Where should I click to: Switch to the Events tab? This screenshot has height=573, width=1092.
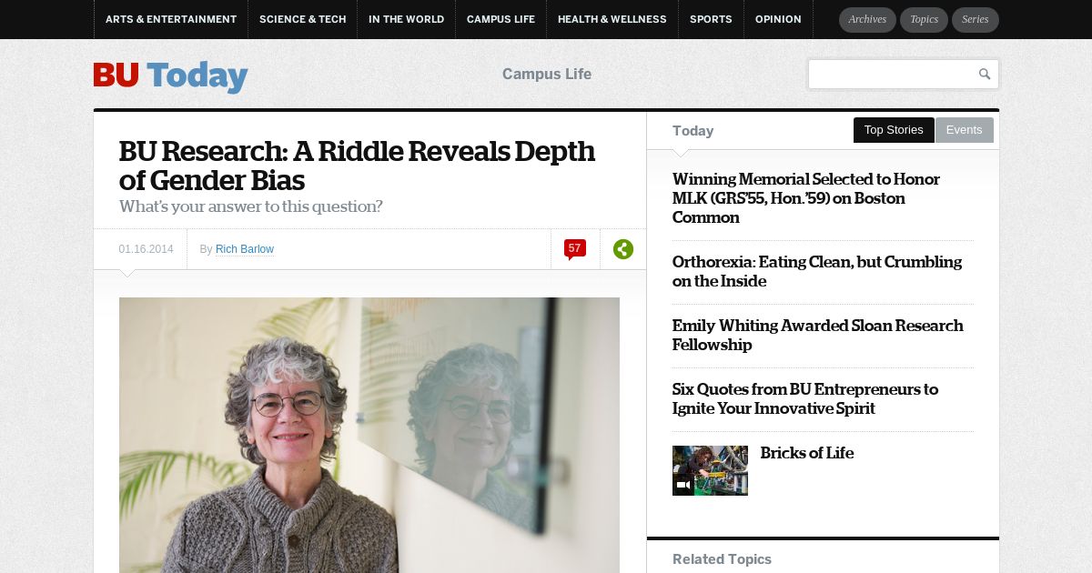pyautogui.click(x=964, y=130)
